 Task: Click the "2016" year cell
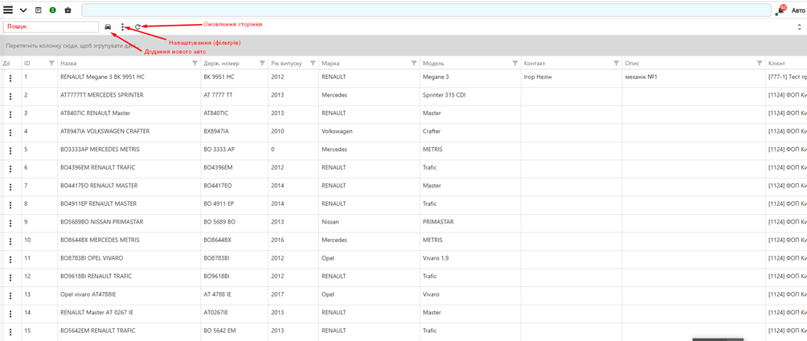(x=293, y=240)
